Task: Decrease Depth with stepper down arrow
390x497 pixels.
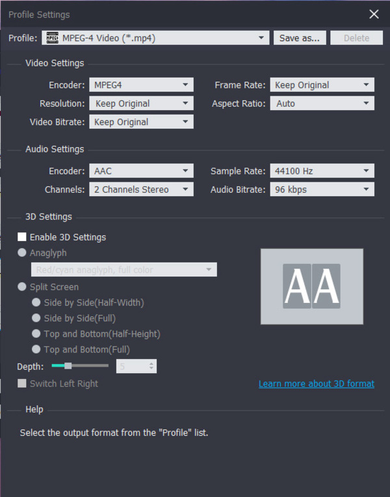Action: click(x=151, y=369)
